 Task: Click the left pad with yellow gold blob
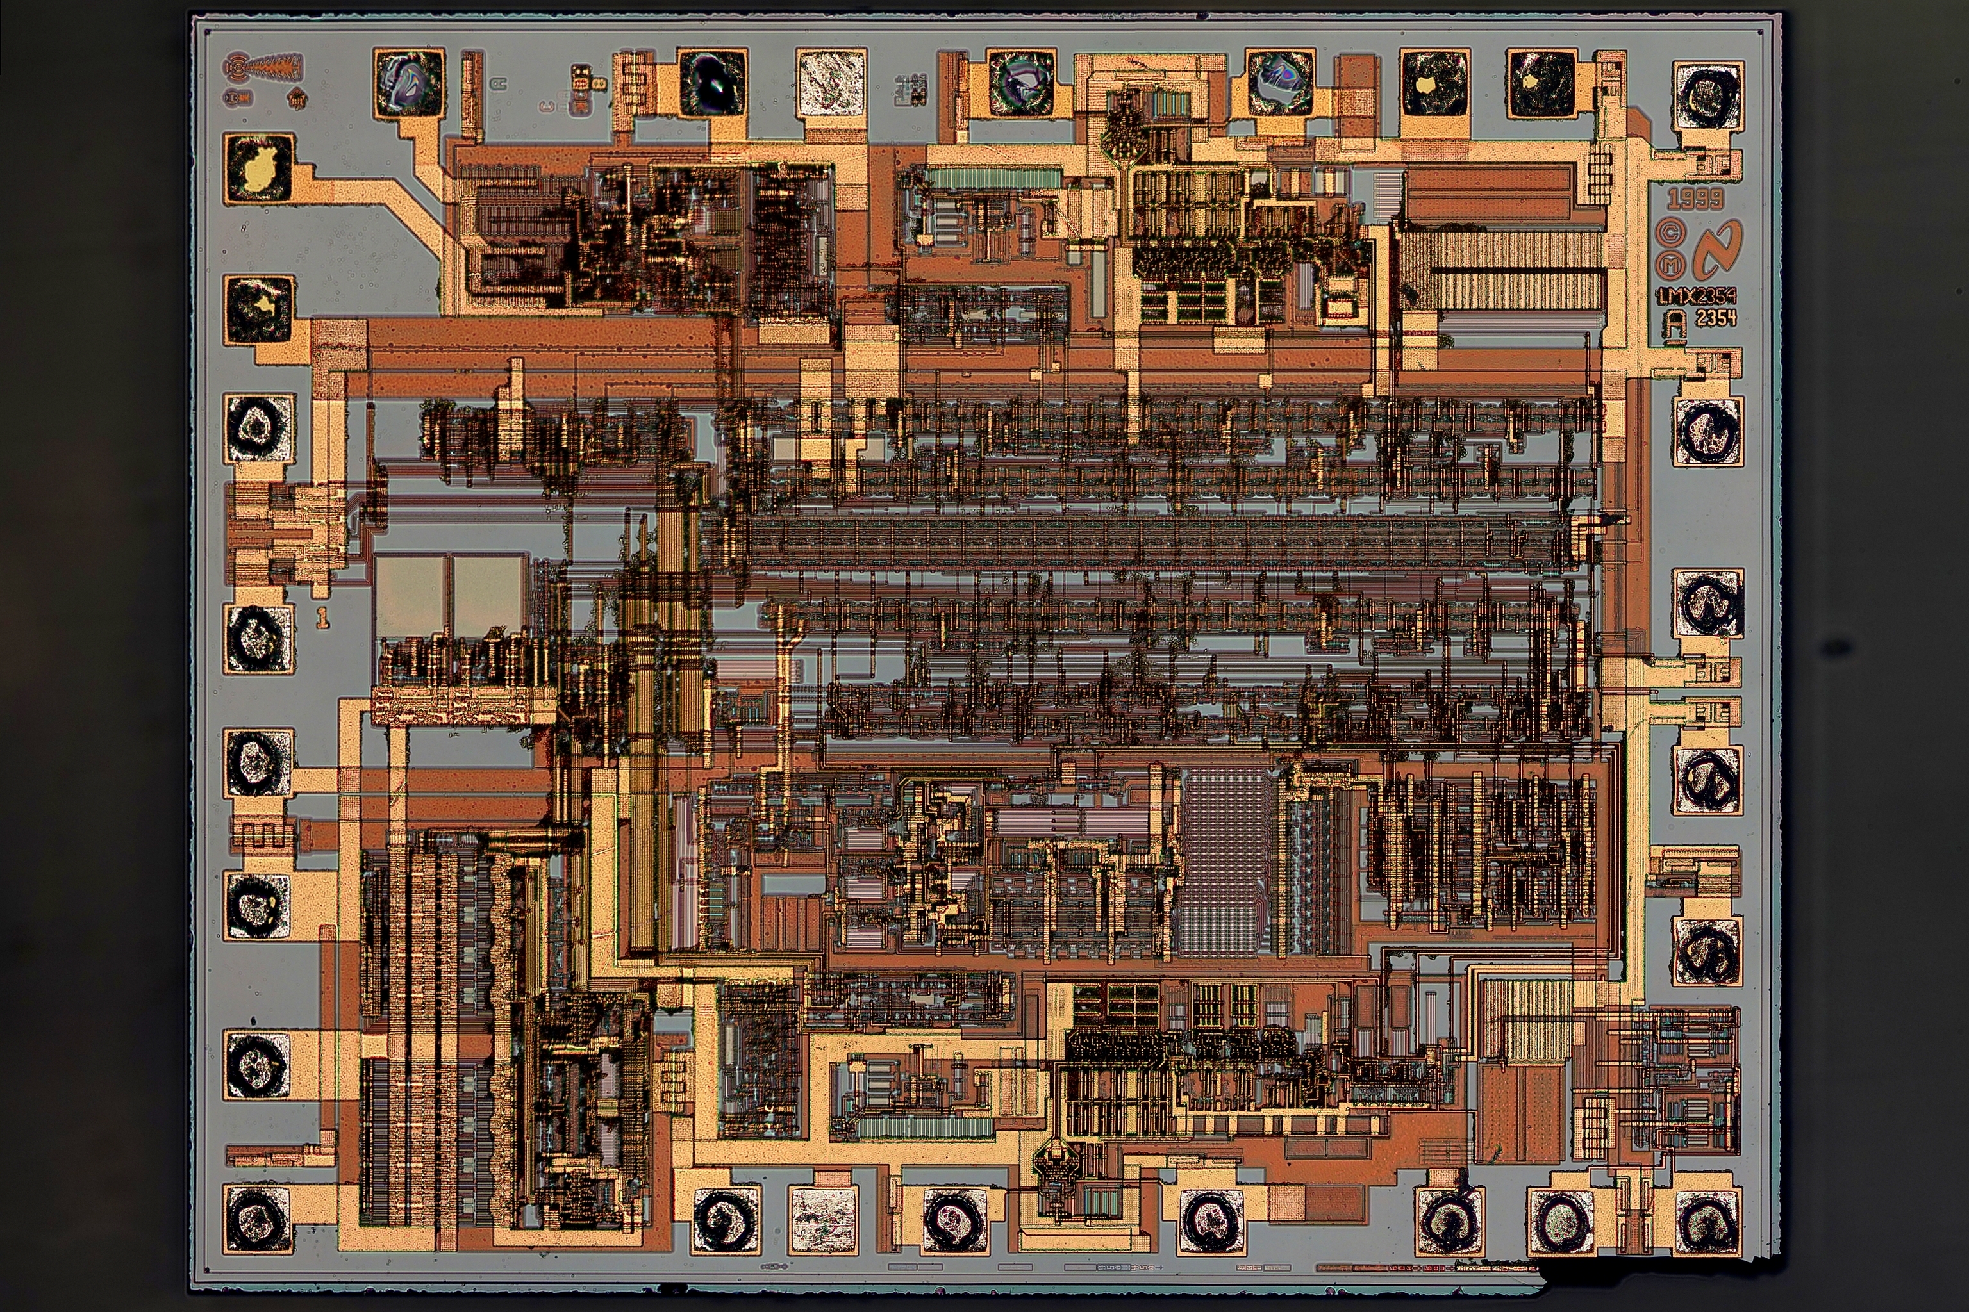tap(260, 167)
